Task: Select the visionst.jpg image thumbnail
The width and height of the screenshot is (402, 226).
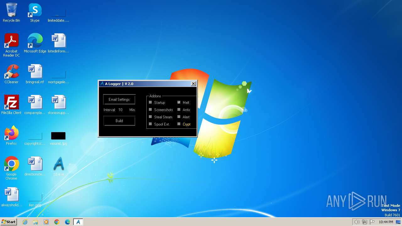Action: click(58, 136)
